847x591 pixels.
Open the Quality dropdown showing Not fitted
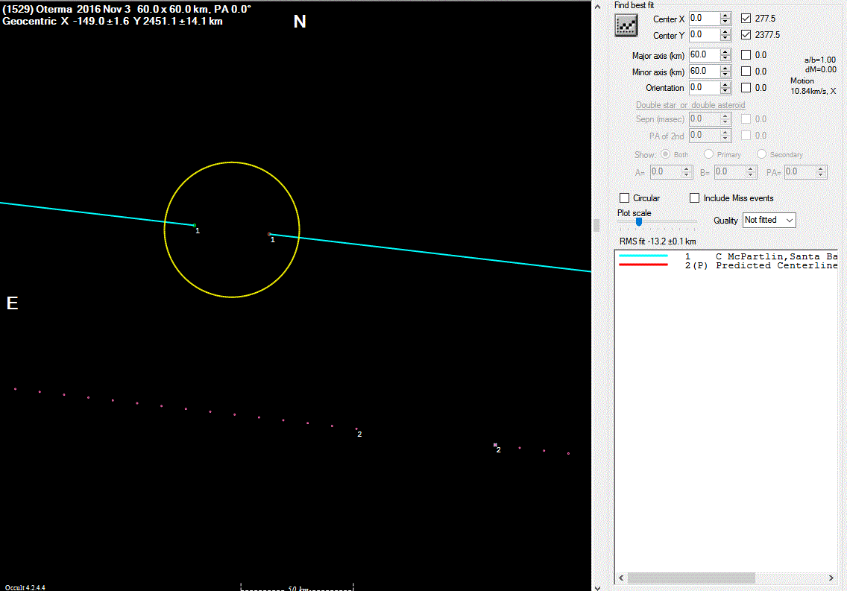pos(769,220)
